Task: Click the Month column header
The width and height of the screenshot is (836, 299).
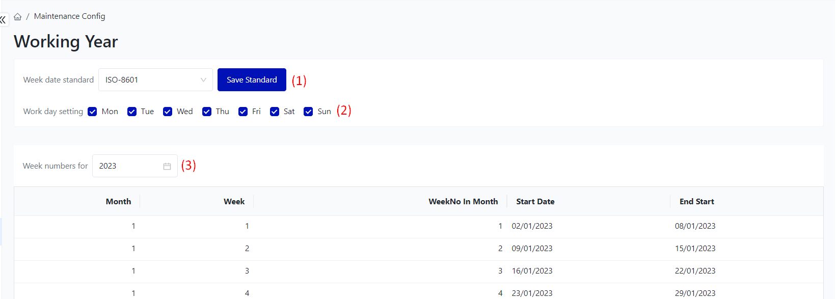Action: pos(118,202)
